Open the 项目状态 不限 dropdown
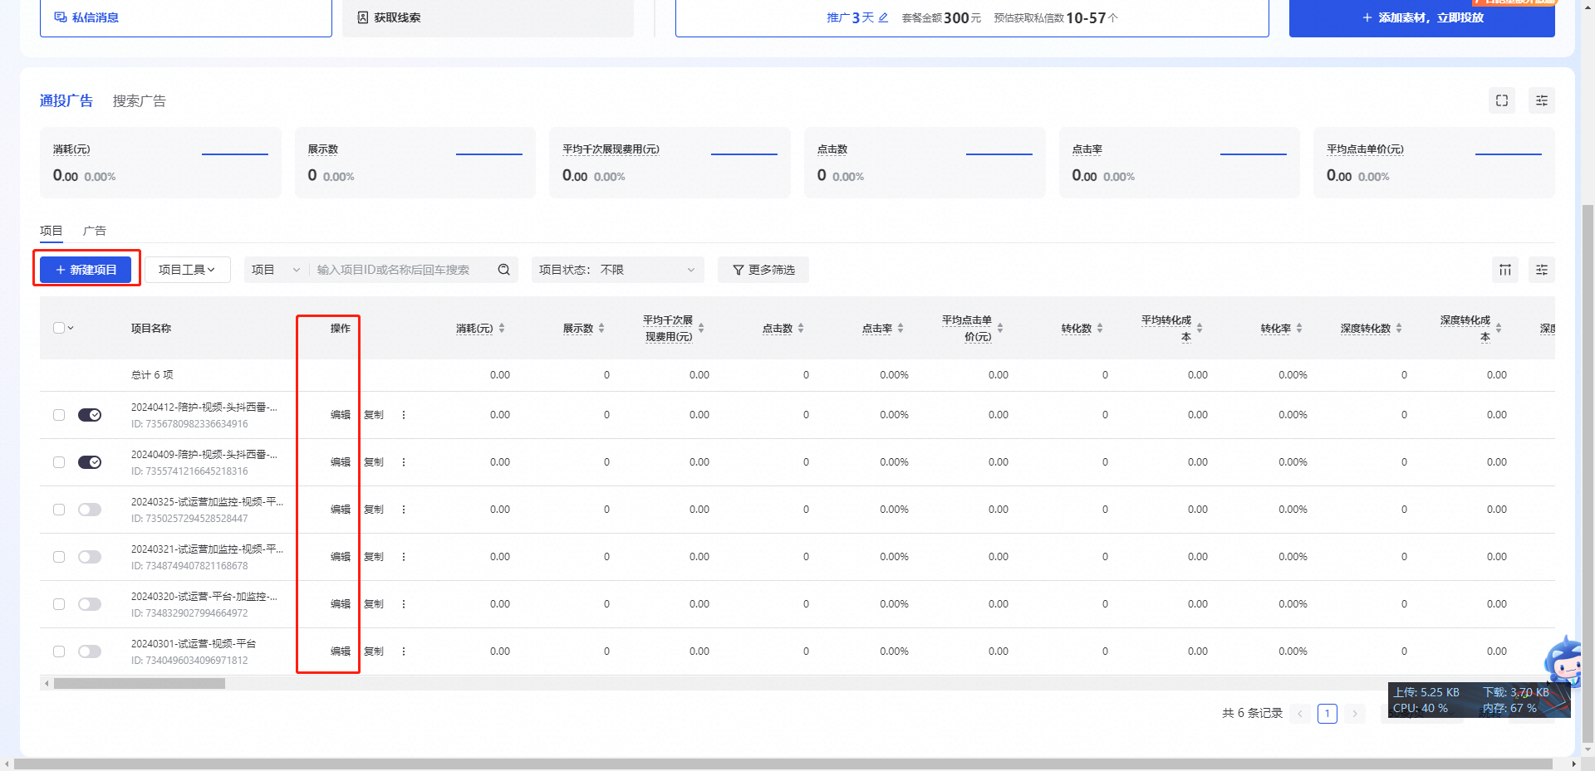The image size is (1595, 771). point(617,270)
